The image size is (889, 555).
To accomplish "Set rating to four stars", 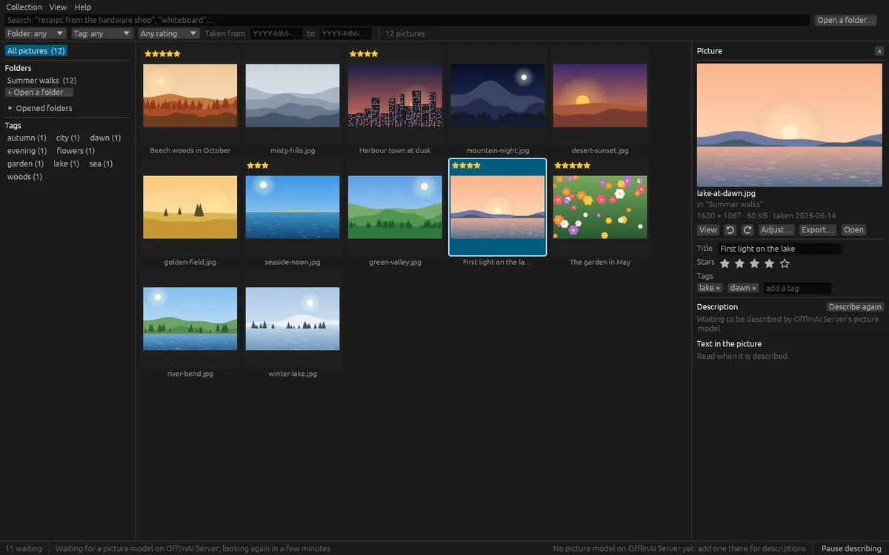I will point(769,263).
